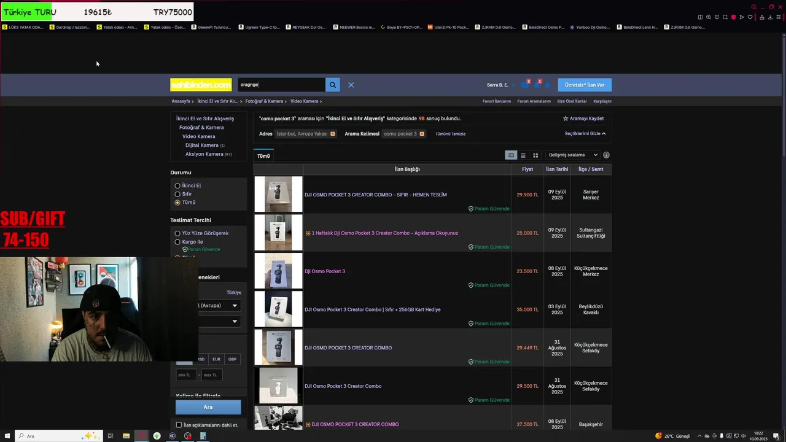
Task: Tick İlan açıklamalarını dahil et checkbox
Action: pyautogui.click(x=179, y=425)
